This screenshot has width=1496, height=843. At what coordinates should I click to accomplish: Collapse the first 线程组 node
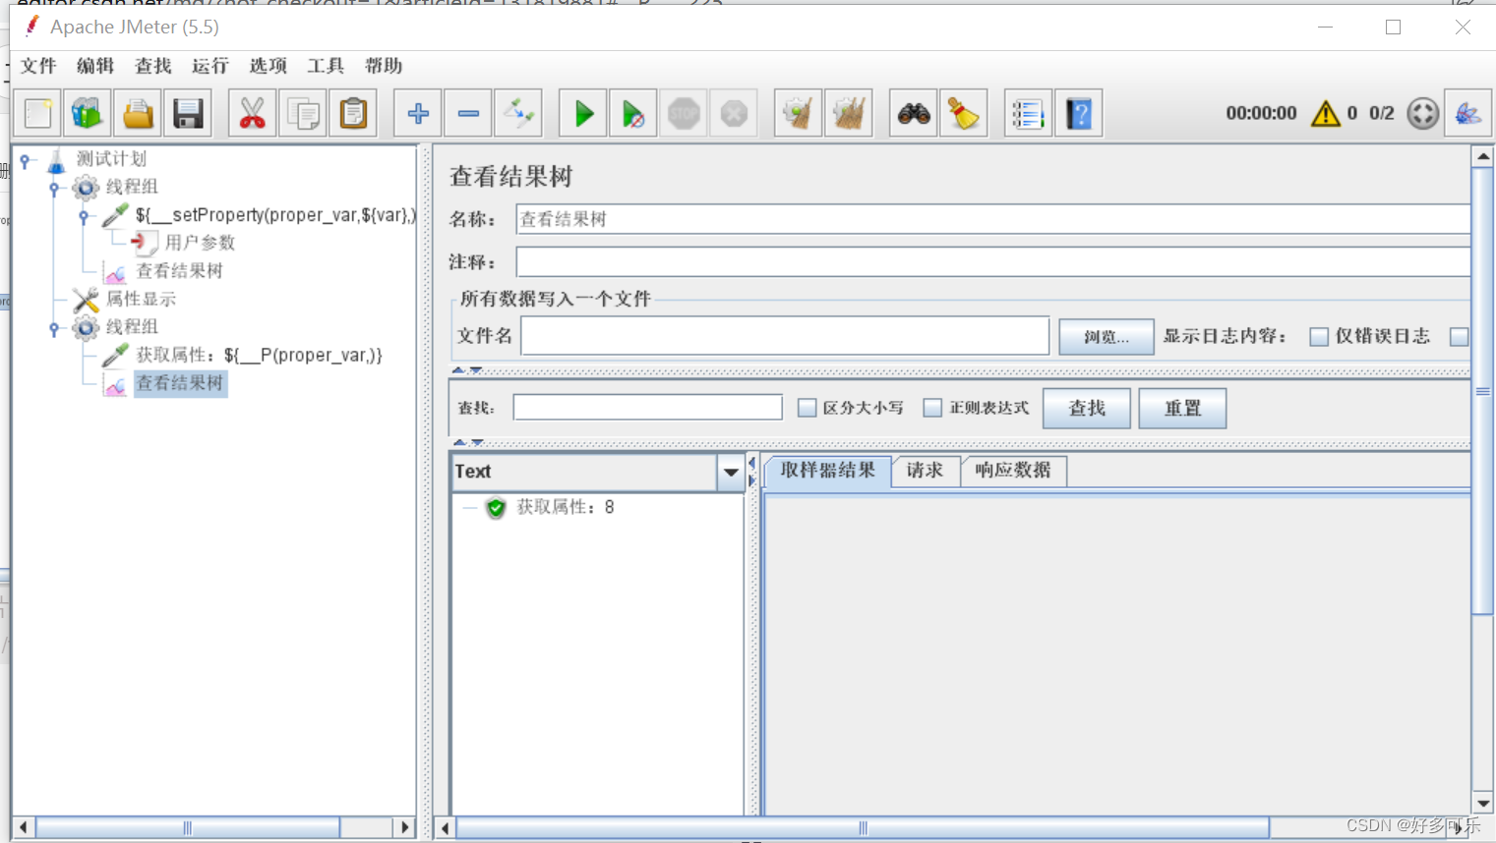pyautogui.click(x=54, y=187)
